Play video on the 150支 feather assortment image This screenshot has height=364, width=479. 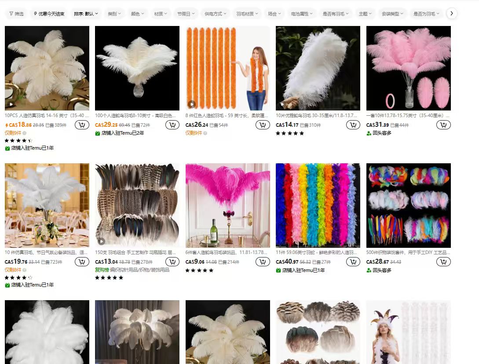point(101,242)
